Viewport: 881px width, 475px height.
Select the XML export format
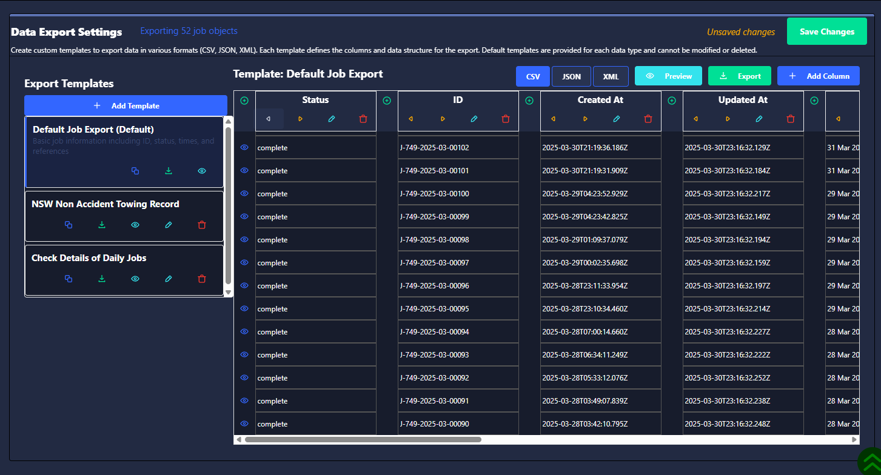[611, 76]
